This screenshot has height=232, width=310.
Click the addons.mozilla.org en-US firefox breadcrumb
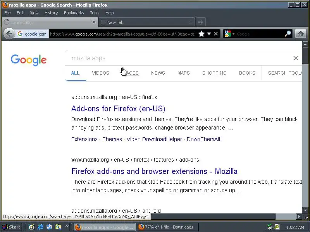pyautogui.click(x=114, y=97)
